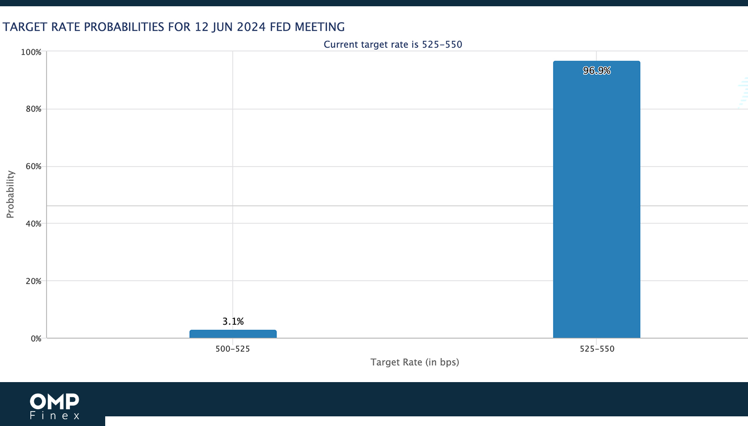The image size is (748, 426).
Task: Click the '3.1%' data label
Action: tap(233, 321)
